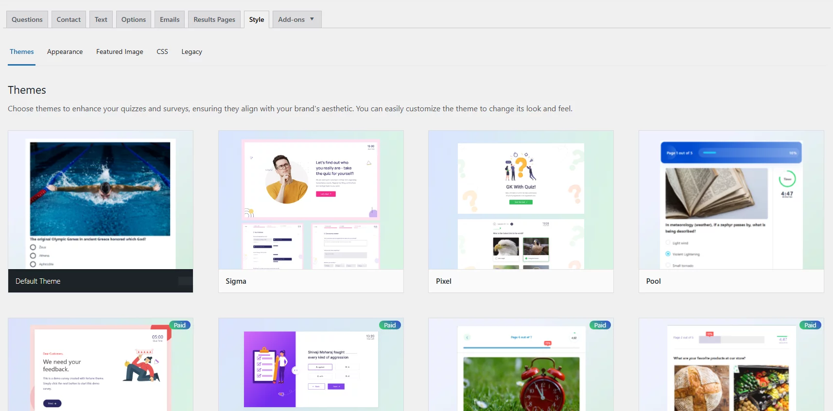Viewport: 833px width, 411px height.
Task: Open the Featured Image sub-tab
Action: click(120, 51)
